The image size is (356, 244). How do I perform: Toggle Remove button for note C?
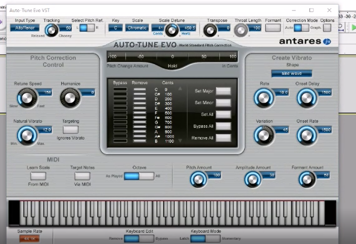click(x=140, y=89)
